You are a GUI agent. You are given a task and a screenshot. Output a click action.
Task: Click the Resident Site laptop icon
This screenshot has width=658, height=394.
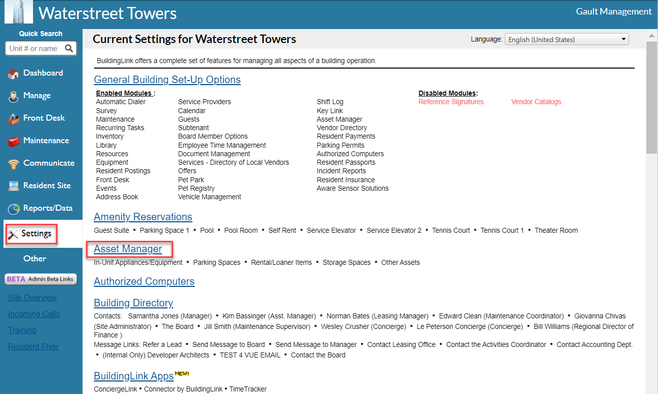point(14,186)
